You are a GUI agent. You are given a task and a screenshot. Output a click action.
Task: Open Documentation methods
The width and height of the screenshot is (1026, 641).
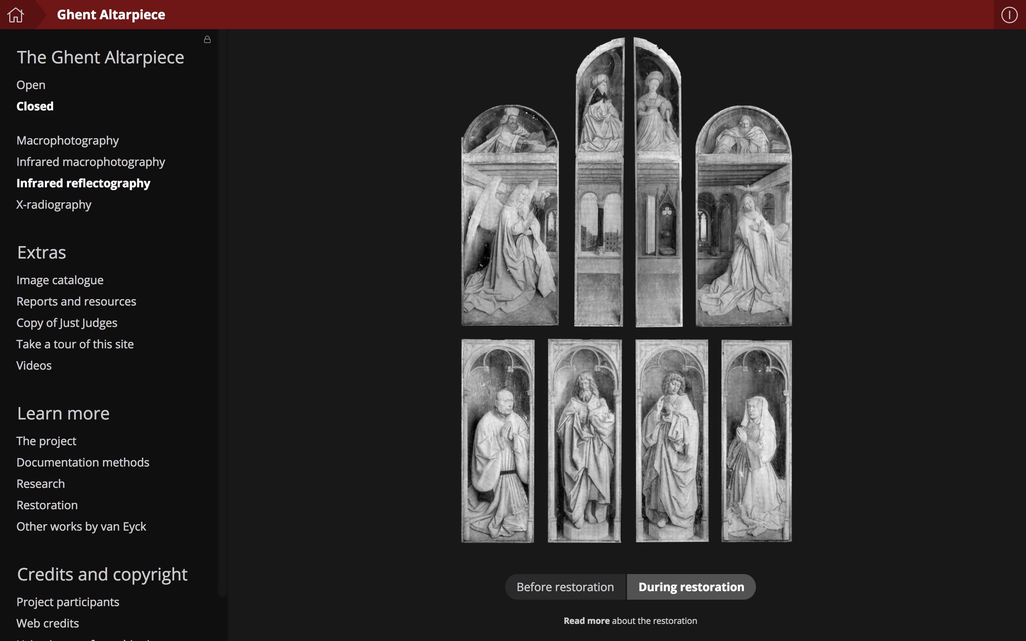[83, 462]
